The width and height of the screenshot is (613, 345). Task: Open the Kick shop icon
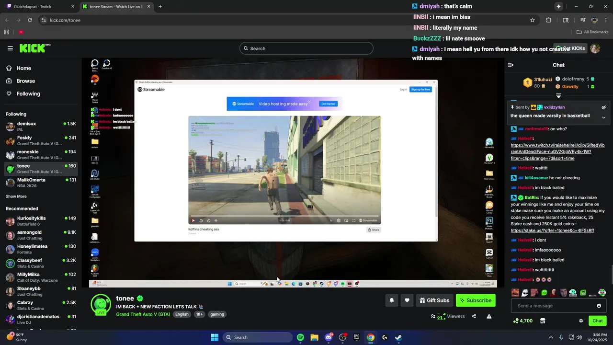(543, 321)
